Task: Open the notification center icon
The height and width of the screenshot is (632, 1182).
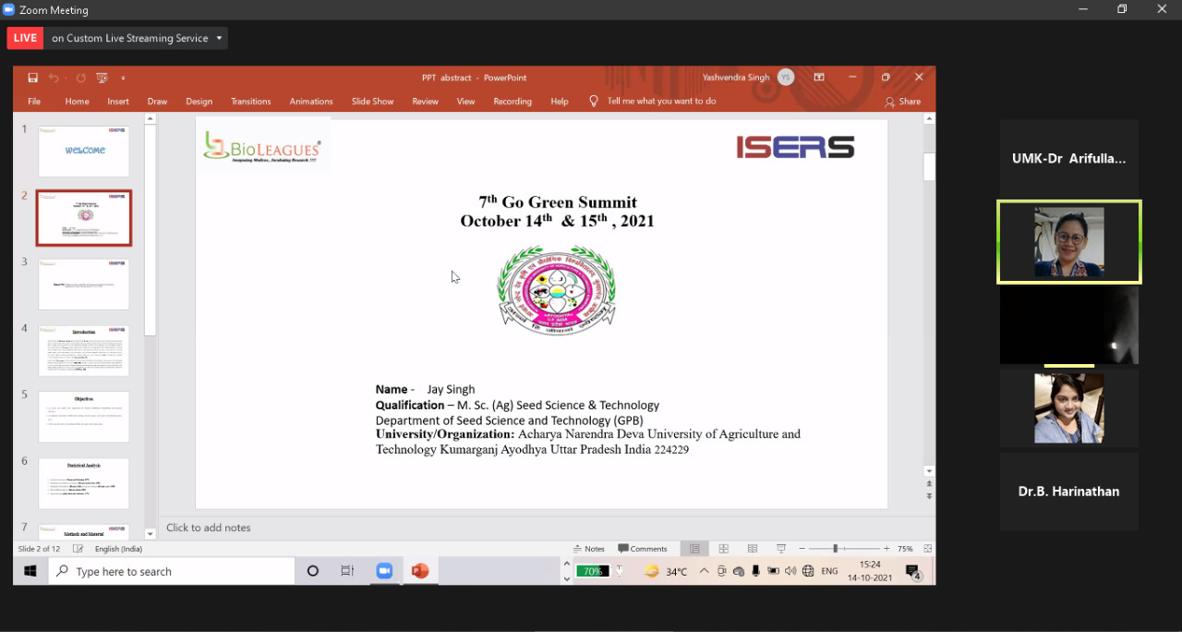Action: [912, 572]
